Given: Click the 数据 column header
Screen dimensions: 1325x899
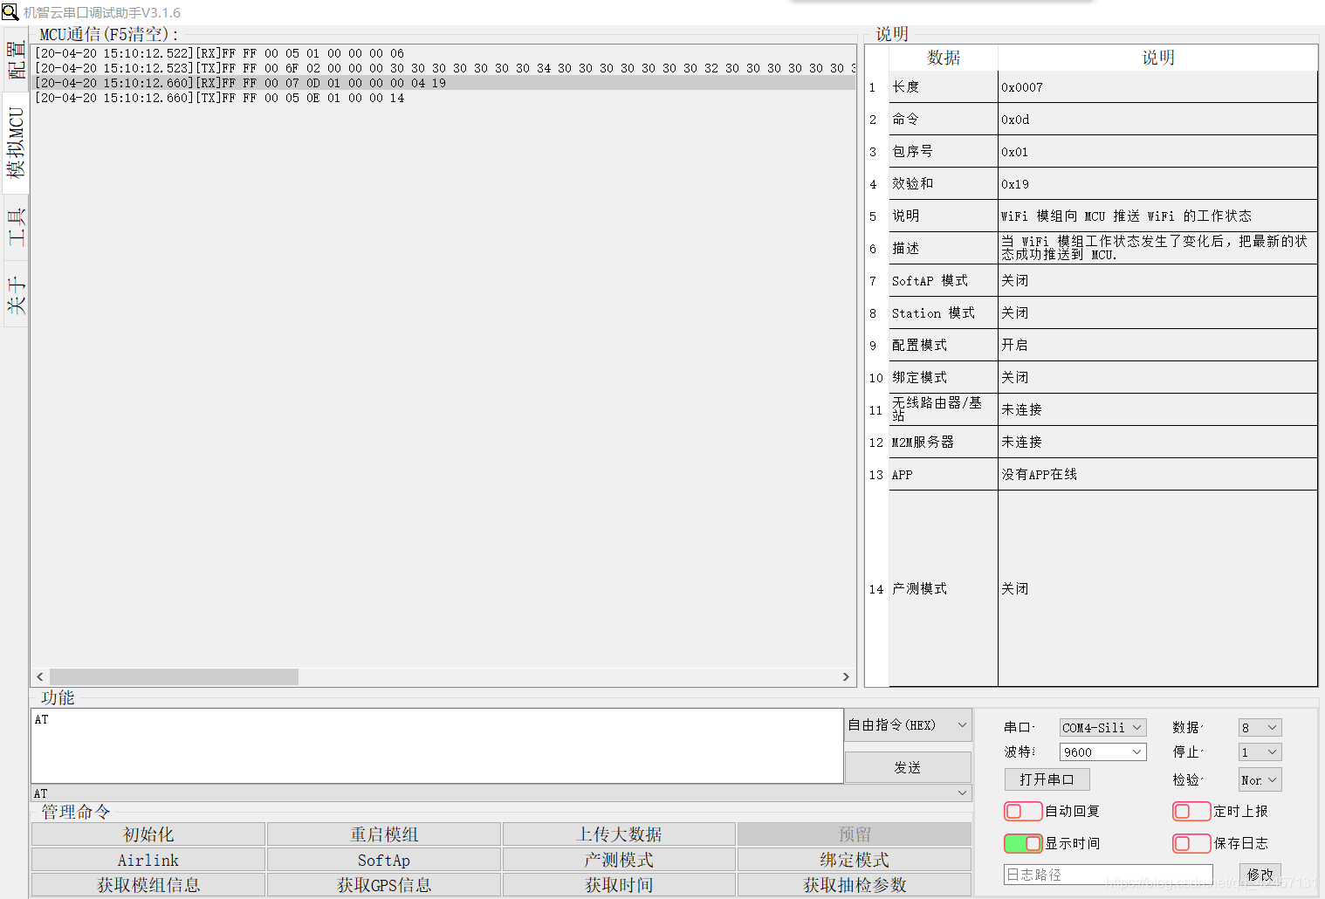Looking at the screenshot, I should click(x=944, y=58).
